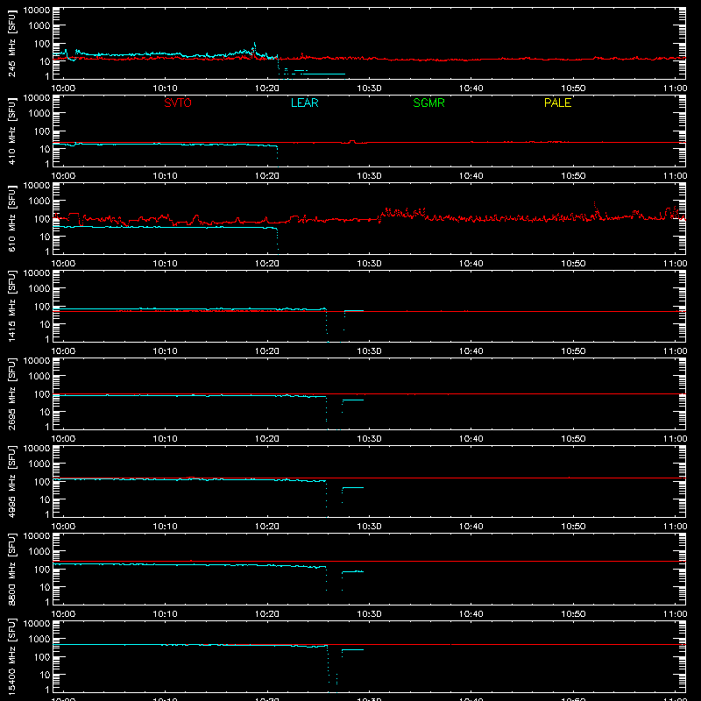Click the 100 y-axis value of 610 MHz panel
The width and height of the screenshot is (701, 701).
(x=42, y=219)
